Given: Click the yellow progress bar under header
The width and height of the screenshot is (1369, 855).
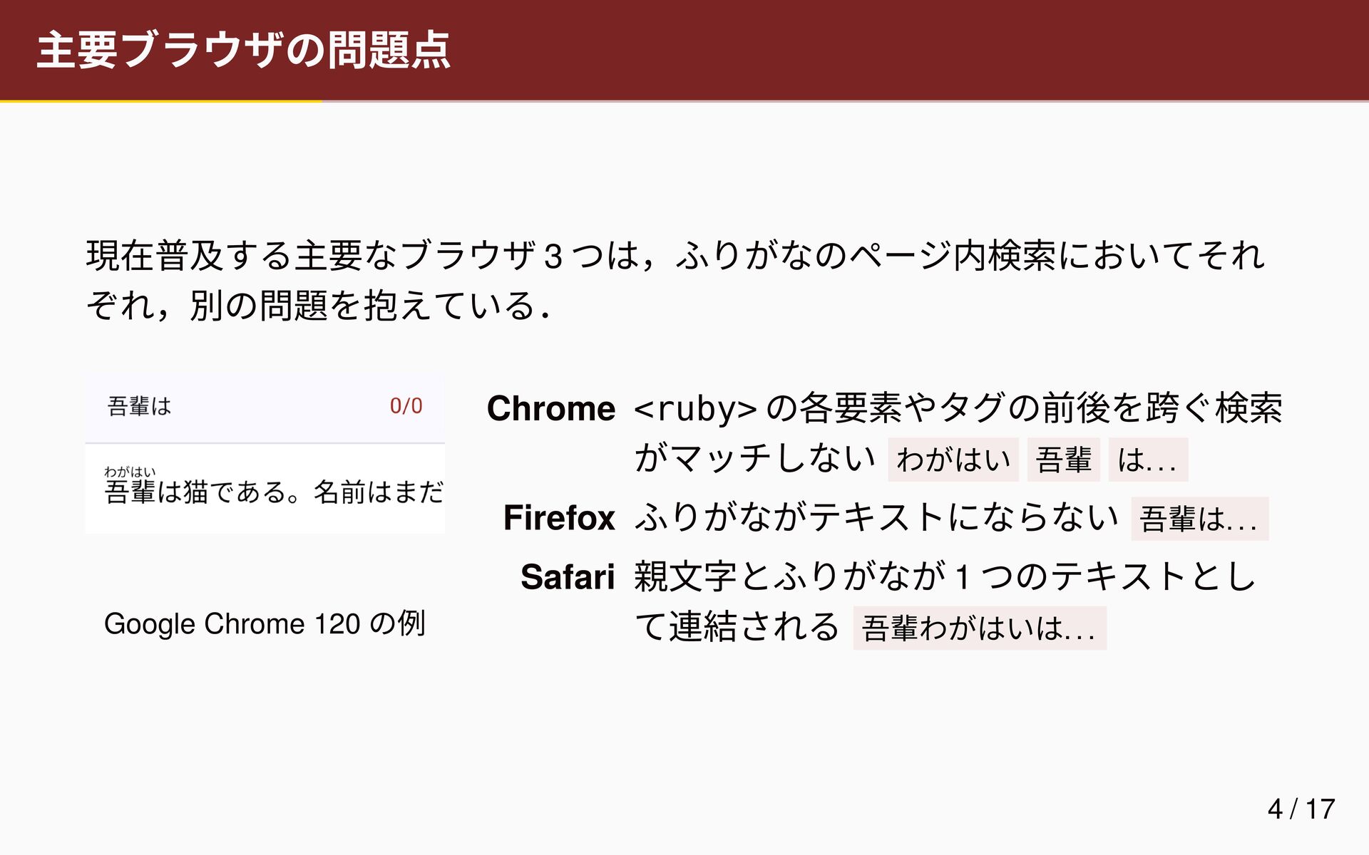Looking at the screenshot, I should click(160, 101).
